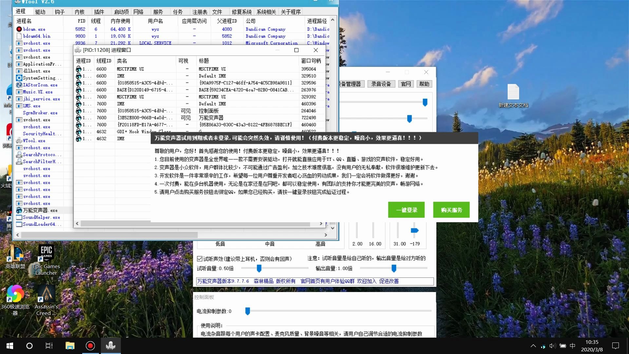The height and width of the screenshot is (354, 629).
Task: Click left arrow of WTool main horizontal scrollbar
Action: coord(18,235)
